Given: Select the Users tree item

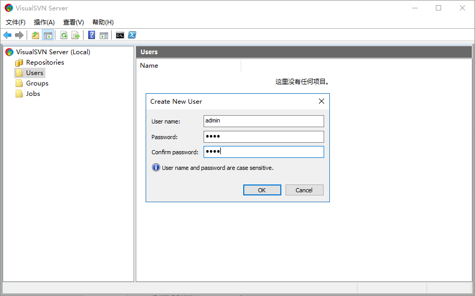Looking at the screenshot, I should 34,73.
